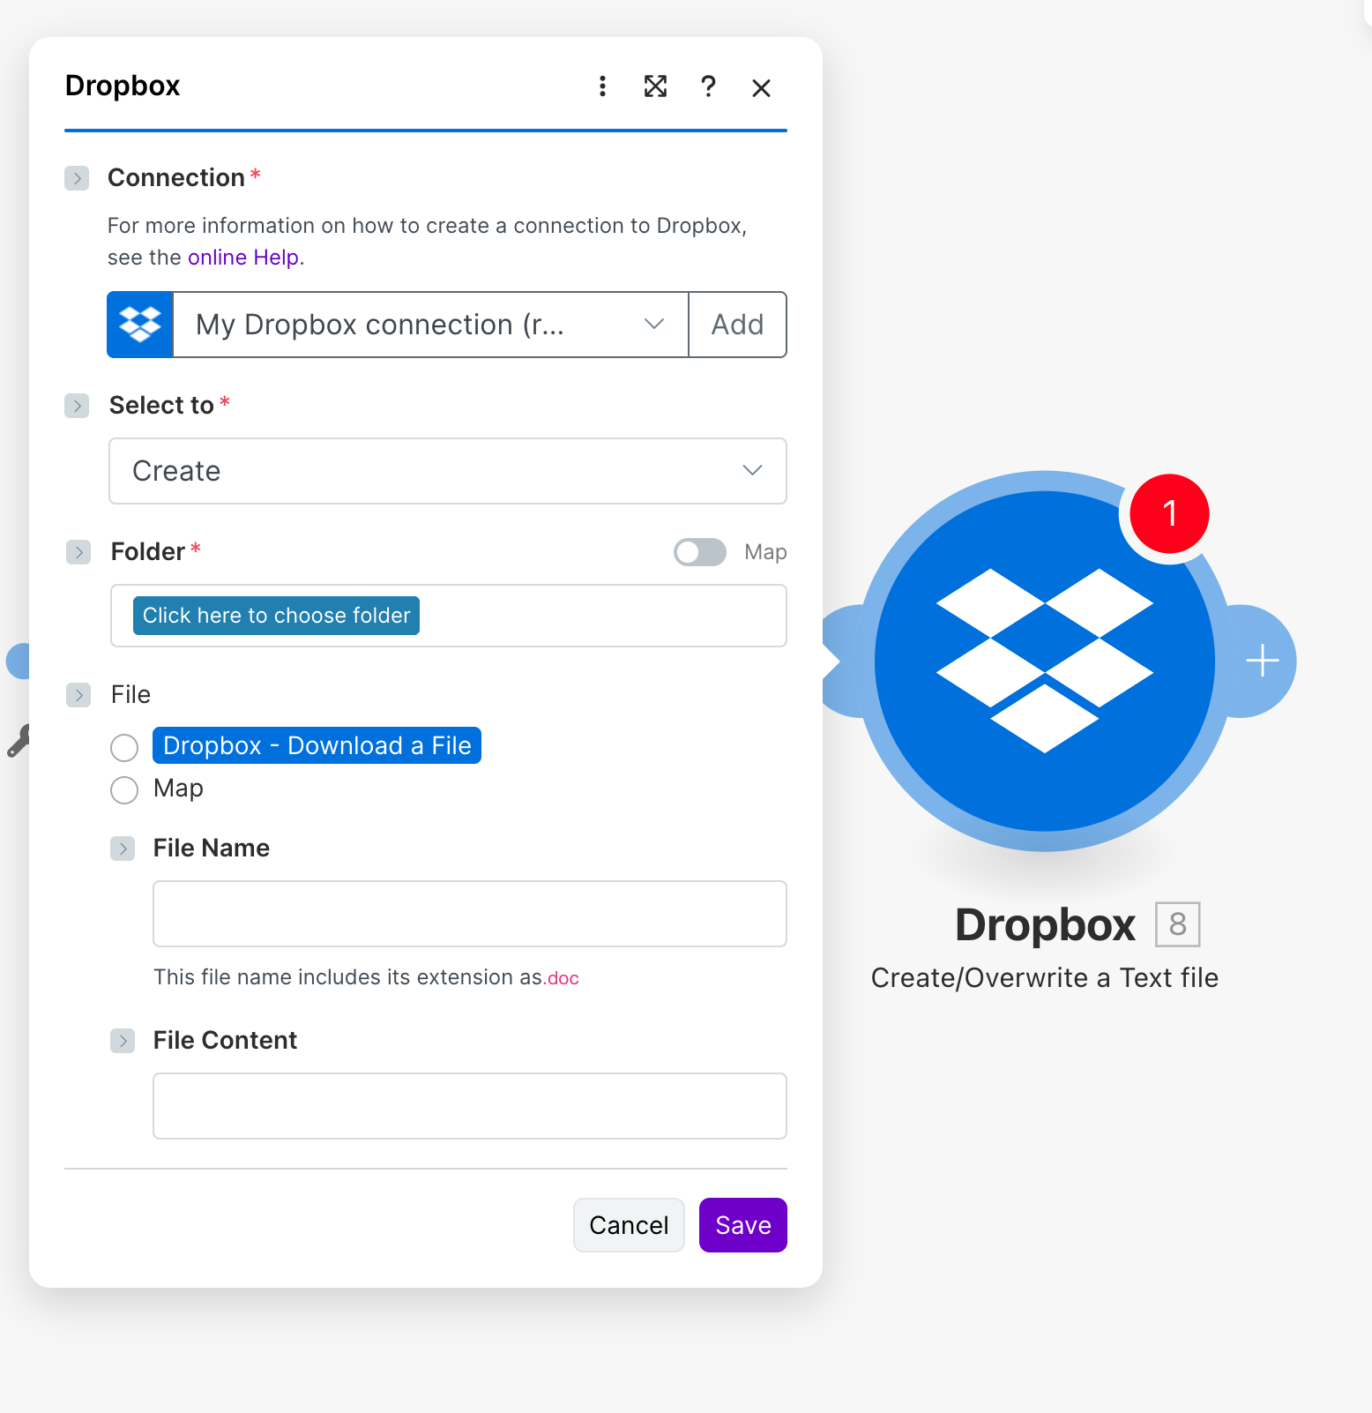Expand the File Content section arrow
The height and width of the screenshot is (1413, 1372).
tap(123, 1041)
